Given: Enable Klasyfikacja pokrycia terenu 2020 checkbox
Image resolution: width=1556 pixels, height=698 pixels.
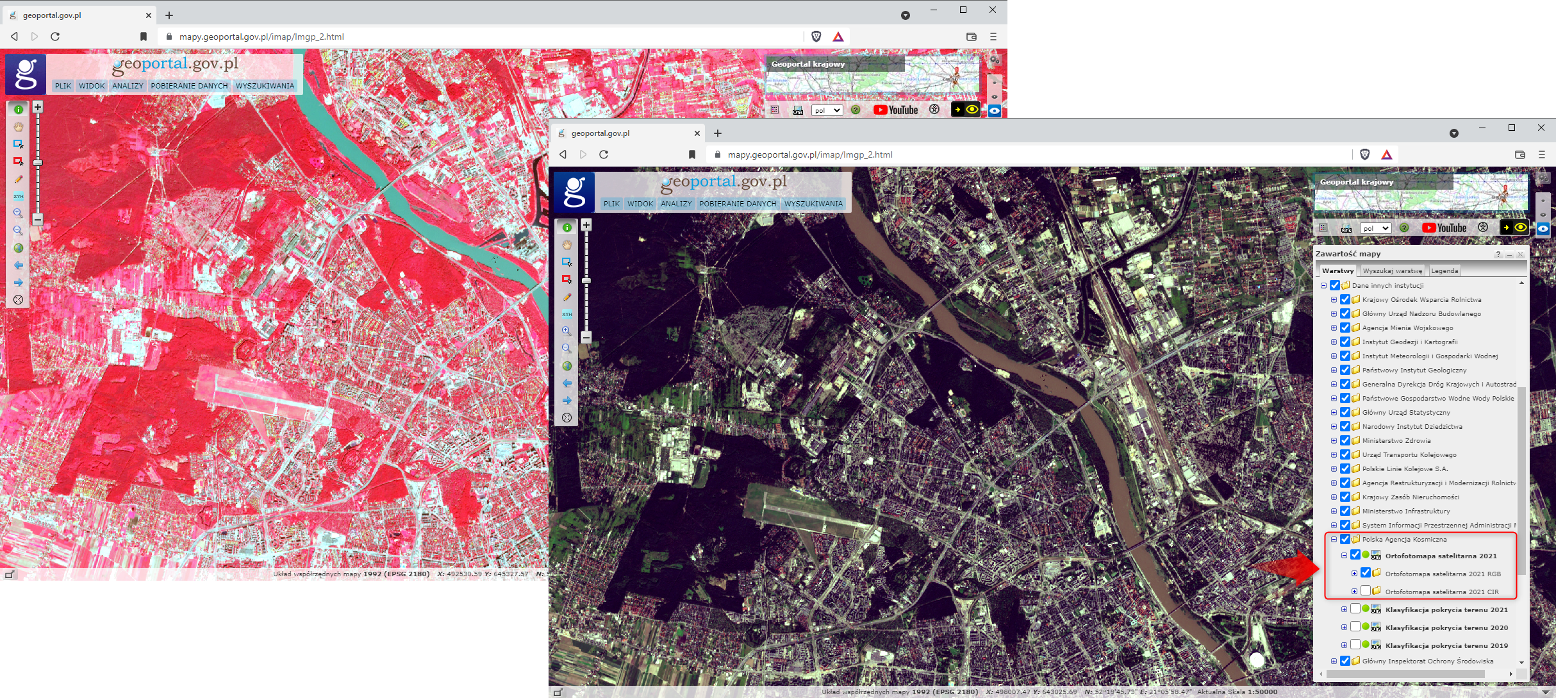Looking at the screenshot, I should (x=1355, y=627).
